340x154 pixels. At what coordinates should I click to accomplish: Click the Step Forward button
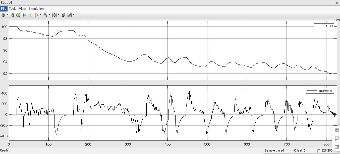pyautogui.click(x=24, y=15)
